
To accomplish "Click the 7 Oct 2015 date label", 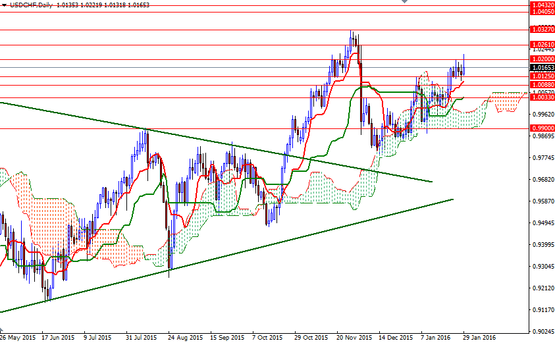I will (267, 337).
